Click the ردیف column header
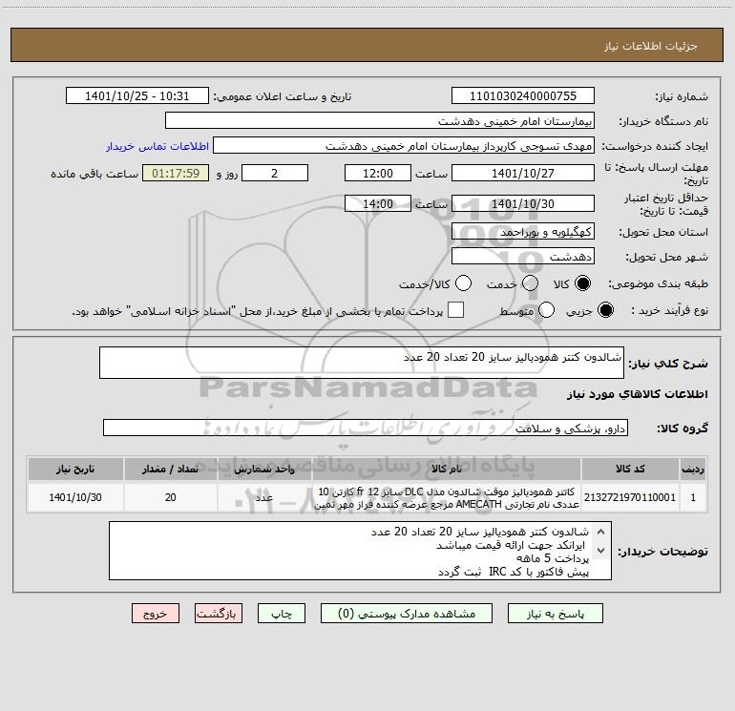Image resolution: width=735 pixels, height=711 pixels. [693, 469]
